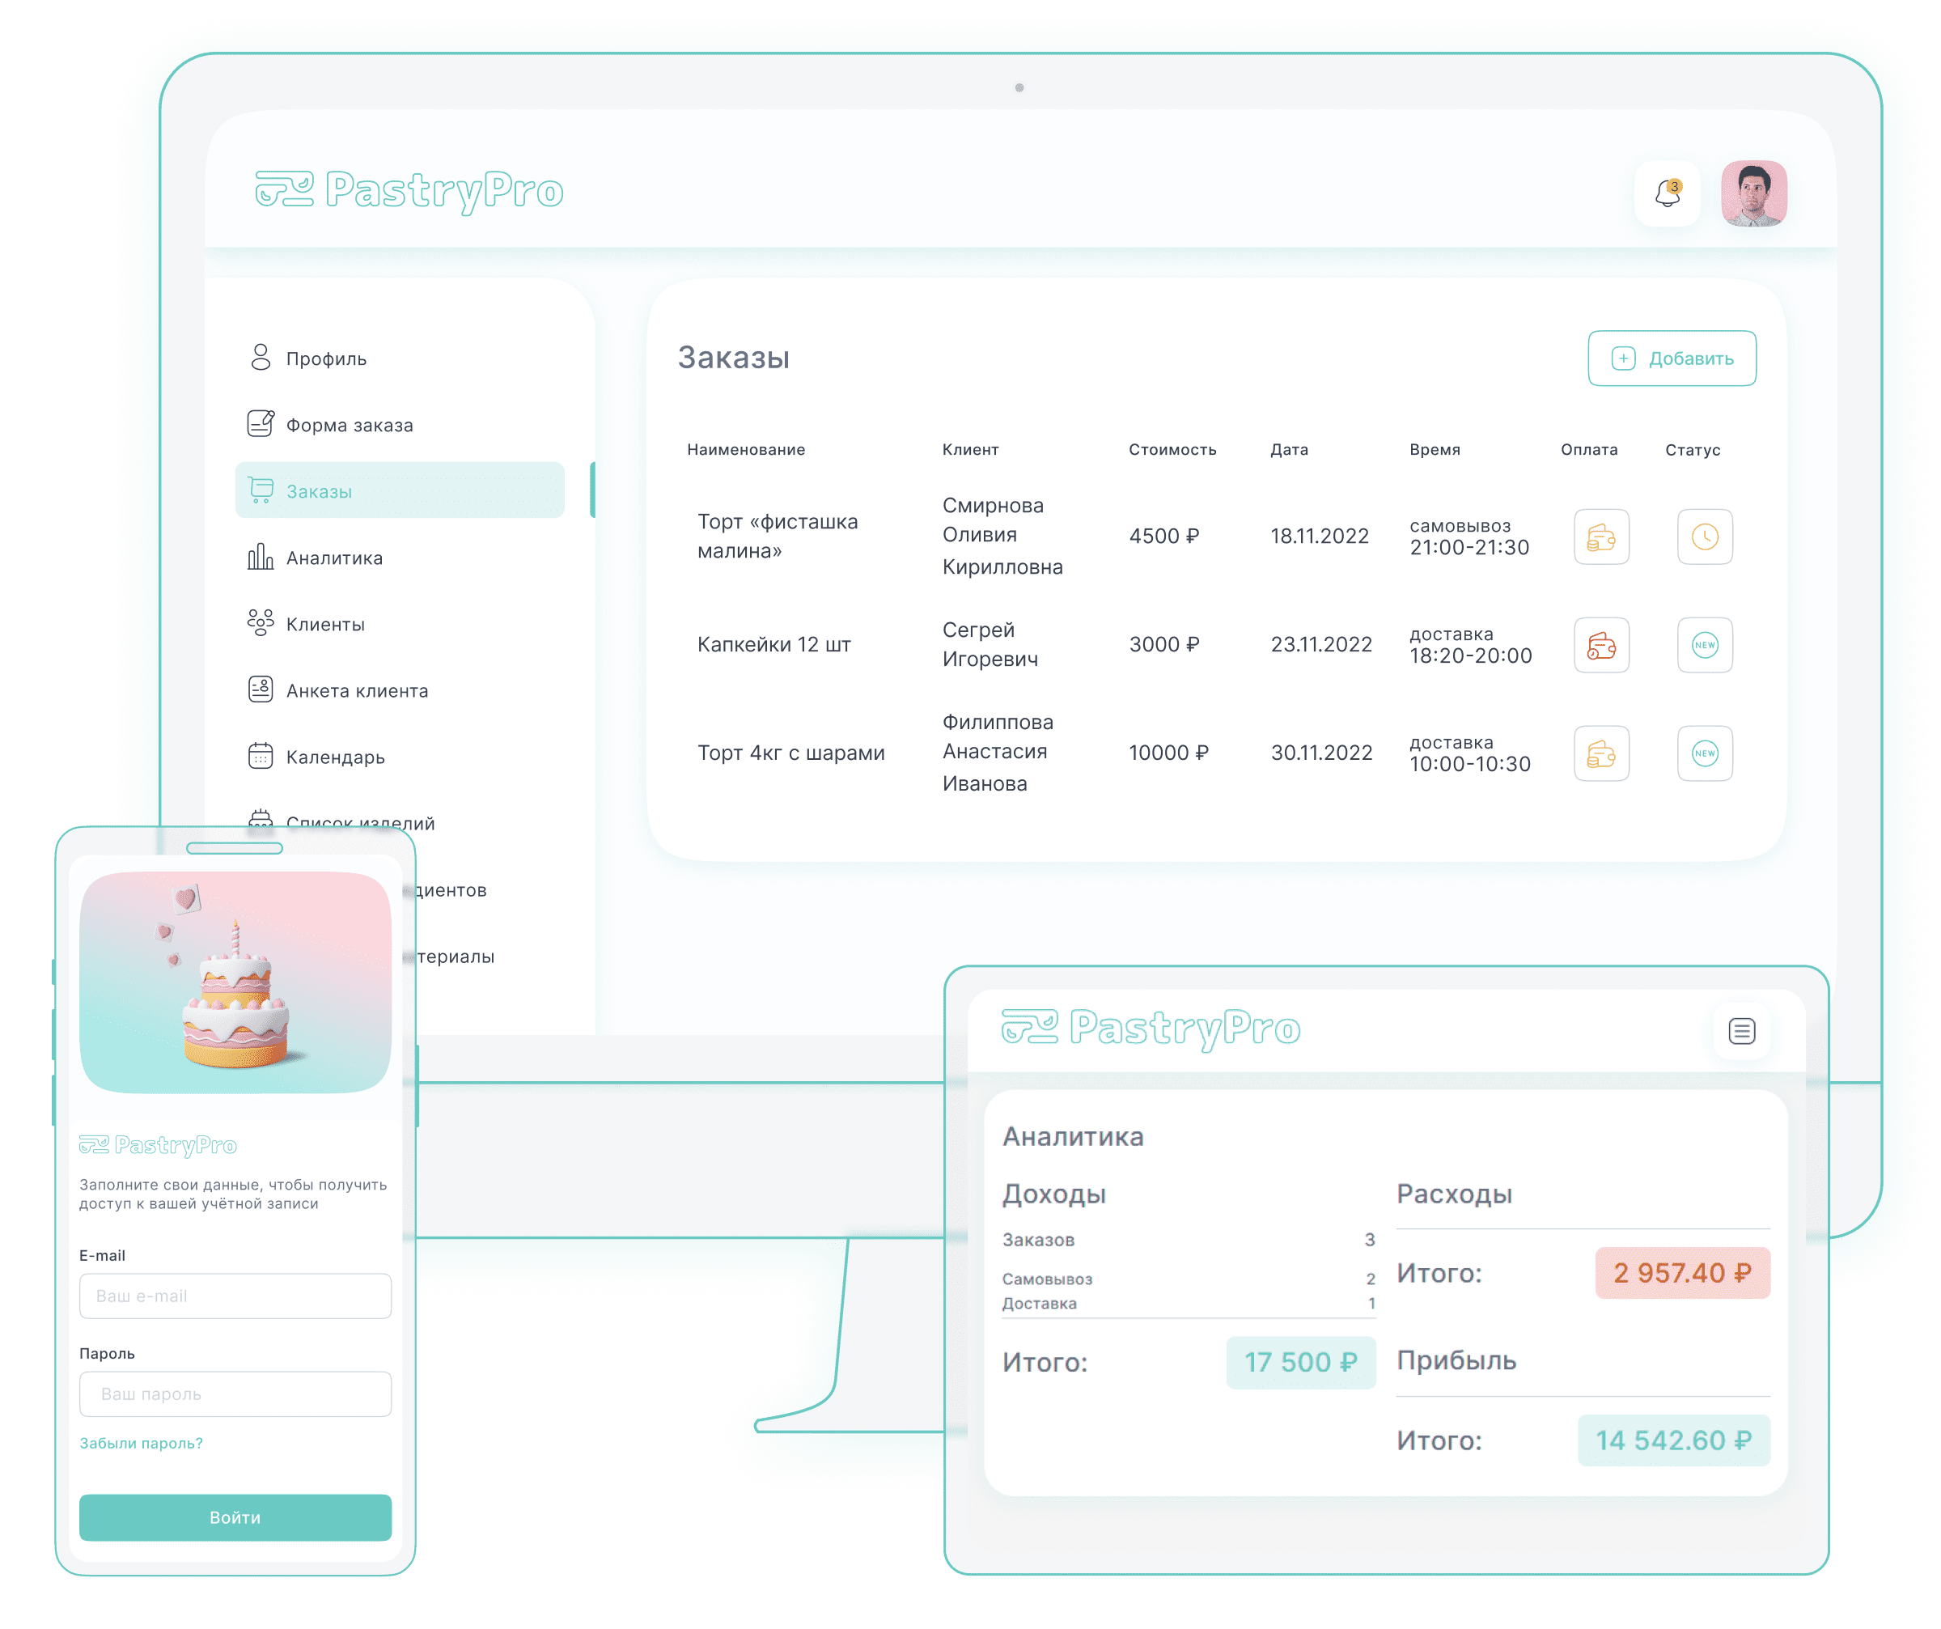This screenshot has height=1629, width=1941.
Task: Click the Стоимость column header
Action: pyautogui.click(x=1172, y=449)
